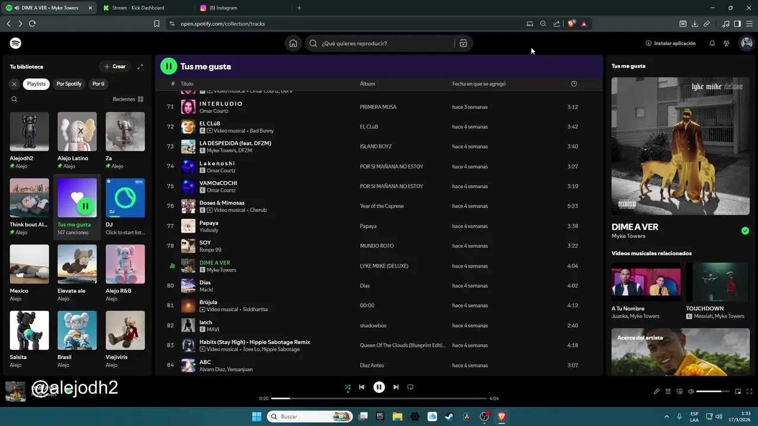Pause Tus me gusta with green button
This screenshot has height=426, width=758.
coord(169,66)
